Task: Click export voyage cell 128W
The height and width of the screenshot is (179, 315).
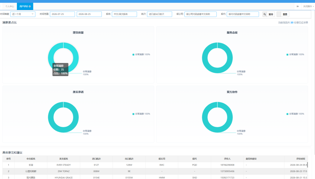Action: 129,165
